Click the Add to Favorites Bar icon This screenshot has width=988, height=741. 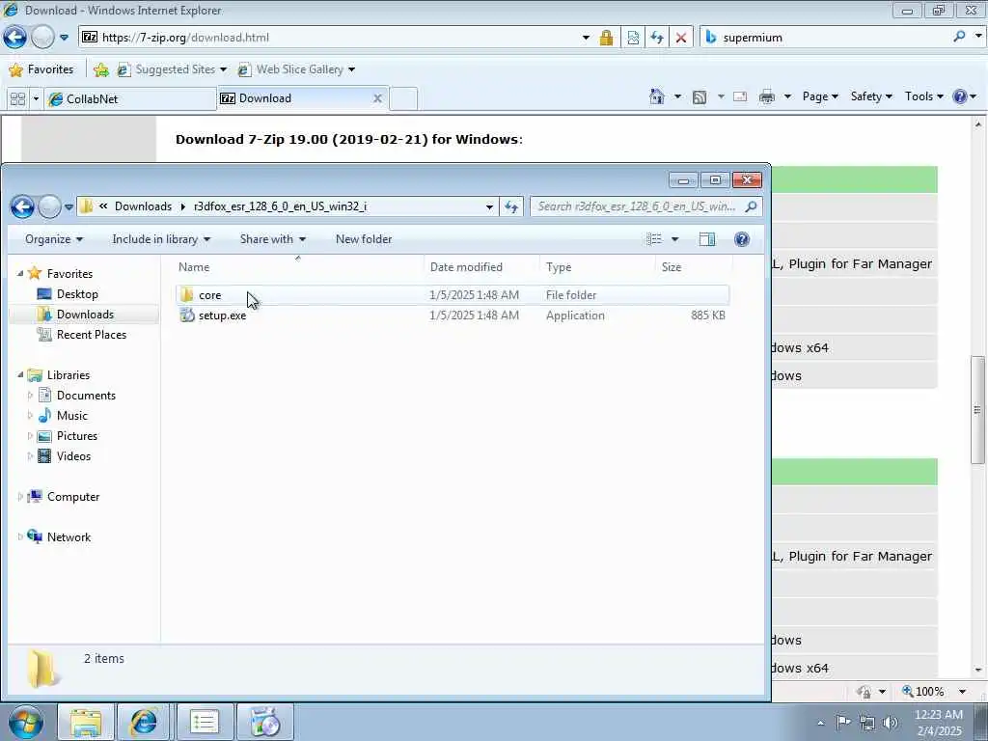(100, 69)
